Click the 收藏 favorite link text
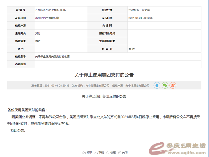 (113, 152)
